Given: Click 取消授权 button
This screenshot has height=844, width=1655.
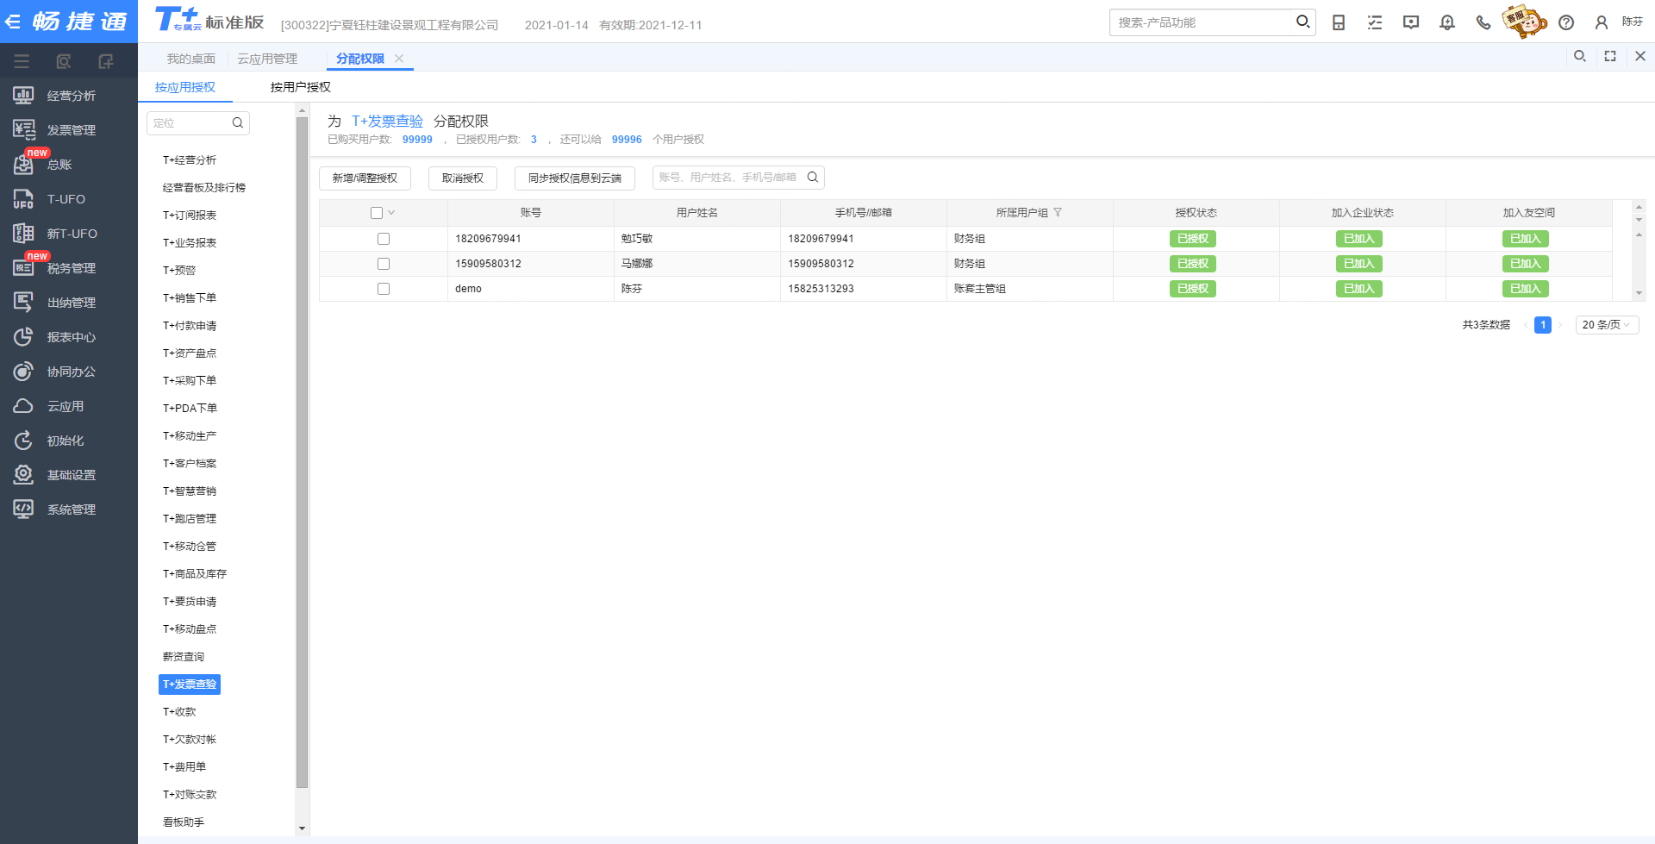Looking at the screenshot, I should [x=463, y=178].
